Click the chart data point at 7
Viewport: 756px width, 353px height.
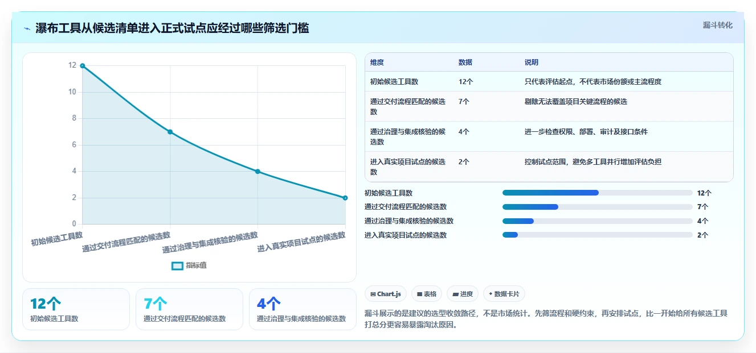[x=170, y=132]
